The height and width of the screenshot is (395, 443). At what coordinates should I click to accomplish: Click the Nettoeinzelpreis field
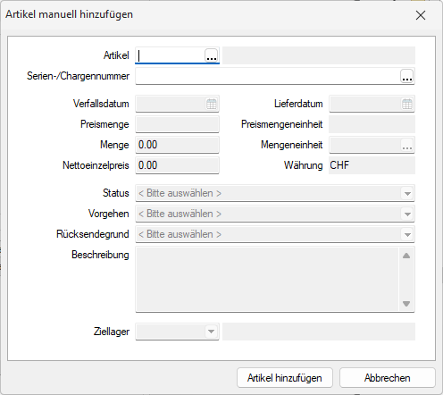coord(177,165)
